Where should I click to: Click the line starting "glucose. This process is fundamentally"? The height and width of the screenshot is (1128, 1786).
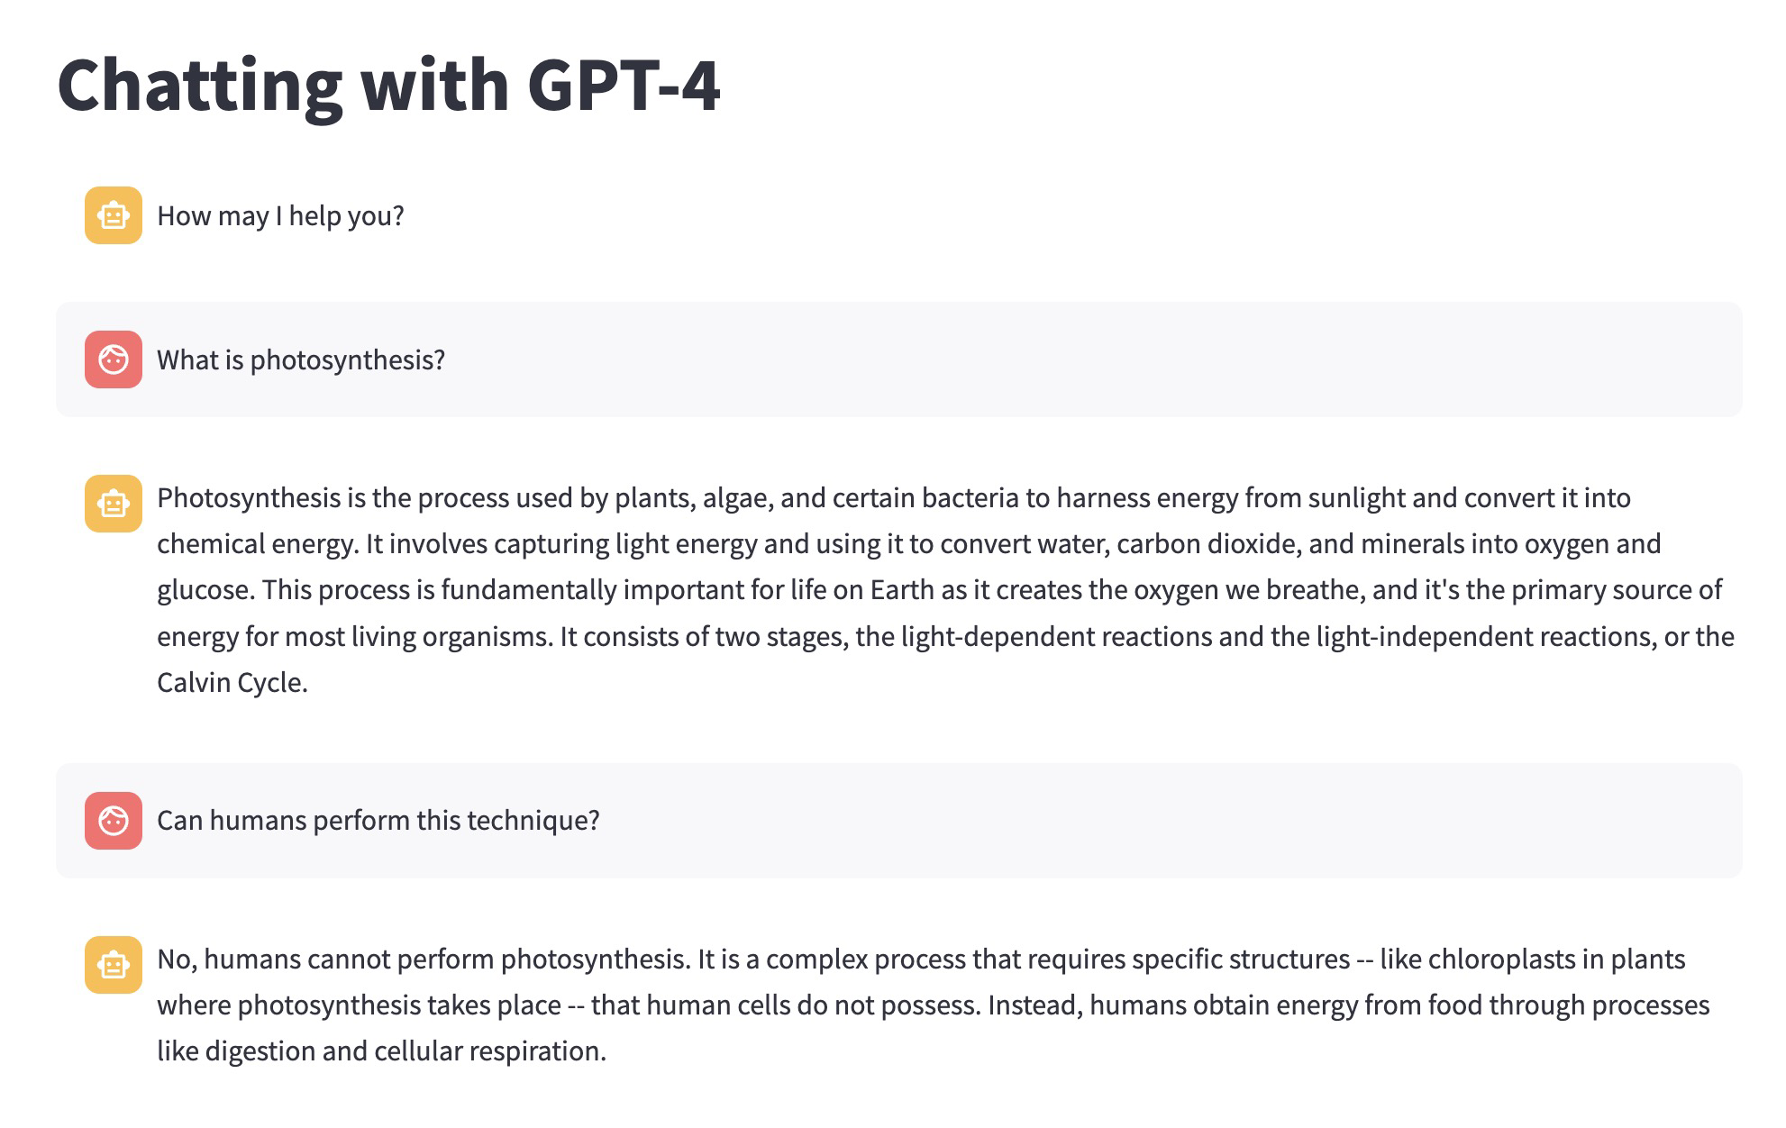[939, 590]
